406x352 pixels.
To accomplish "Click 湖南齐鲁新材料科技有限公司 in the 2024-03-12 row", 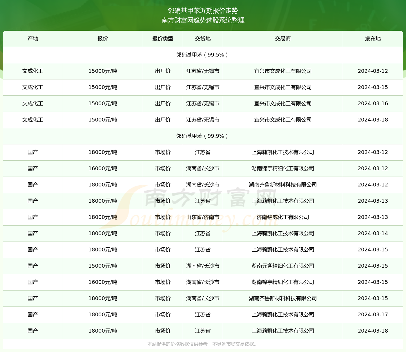I will (283, 185).
